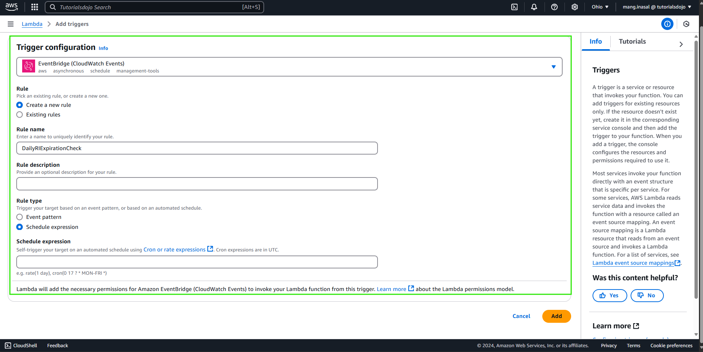The image size is (703, 352).
Task: Click the orange Add button
Action: (x=556, y=316)
